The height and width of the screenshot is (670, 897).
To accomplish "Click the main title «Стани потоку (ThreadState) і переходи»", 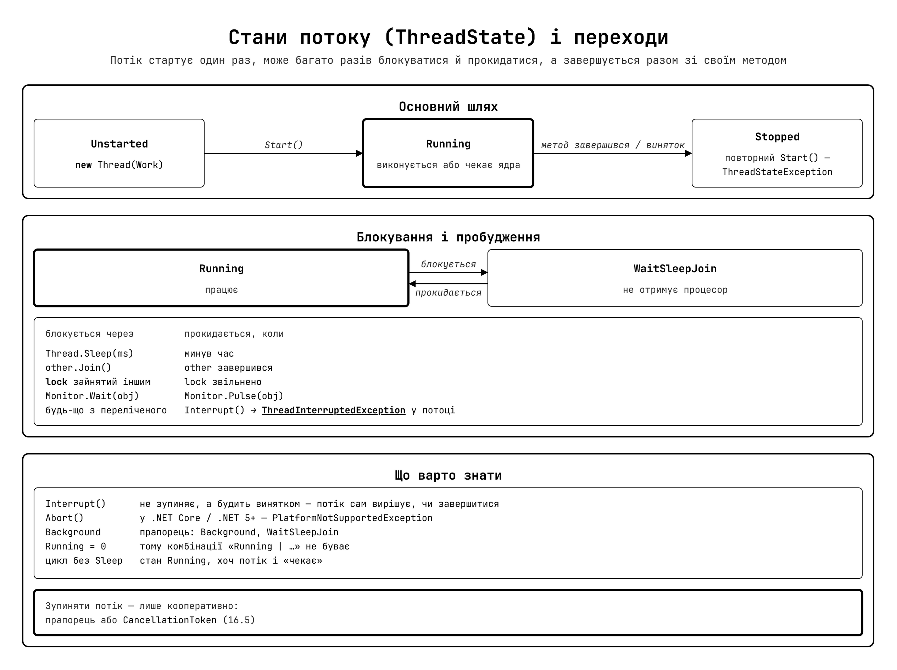I will (x=448, y=37).
